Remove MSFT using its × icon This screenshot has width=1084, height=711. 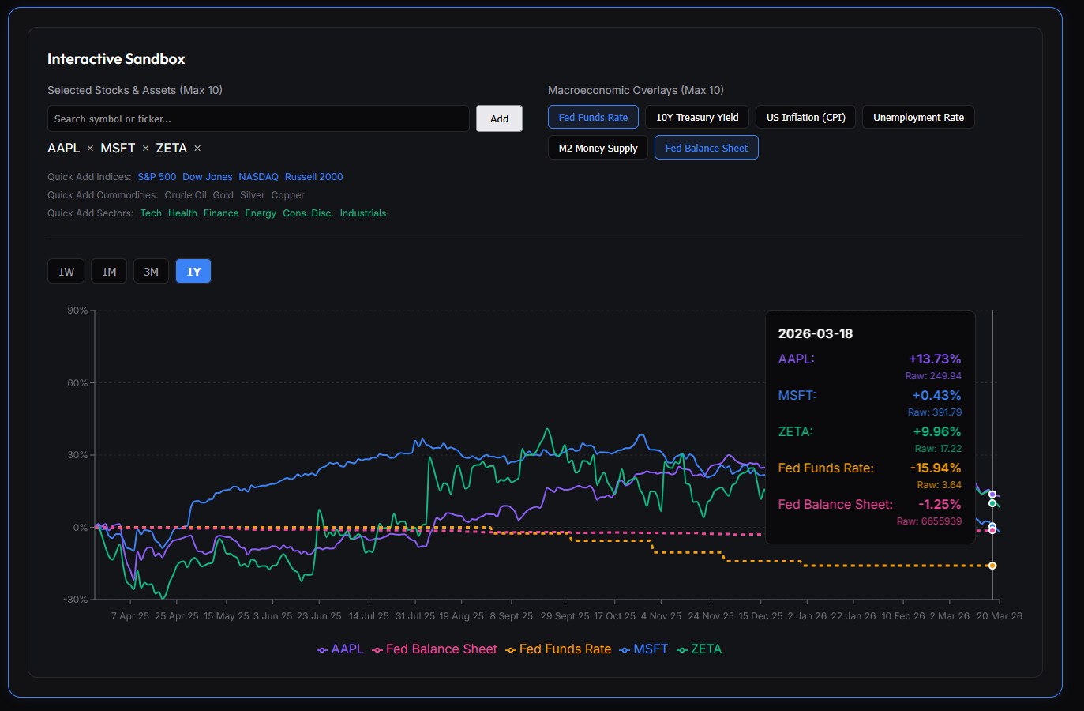point(145,149)
